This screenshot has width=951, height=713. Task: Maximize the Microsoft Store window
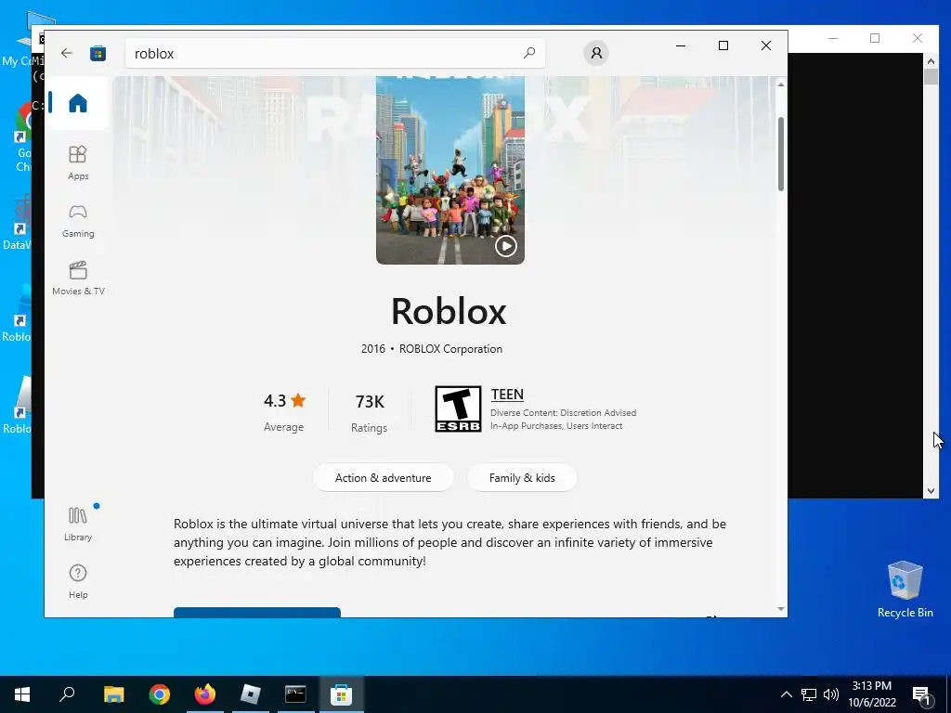point(723,45)
